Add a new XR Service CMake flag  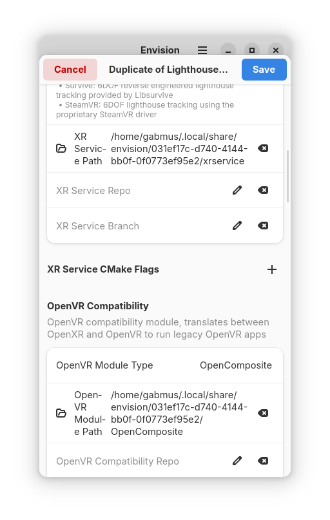pyautogui.click(x=272, y=269)
